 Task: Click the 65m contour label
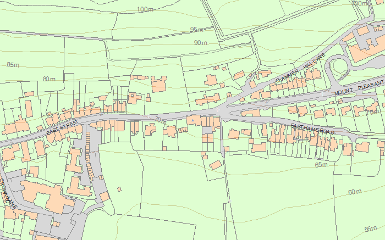click(321, 165)
